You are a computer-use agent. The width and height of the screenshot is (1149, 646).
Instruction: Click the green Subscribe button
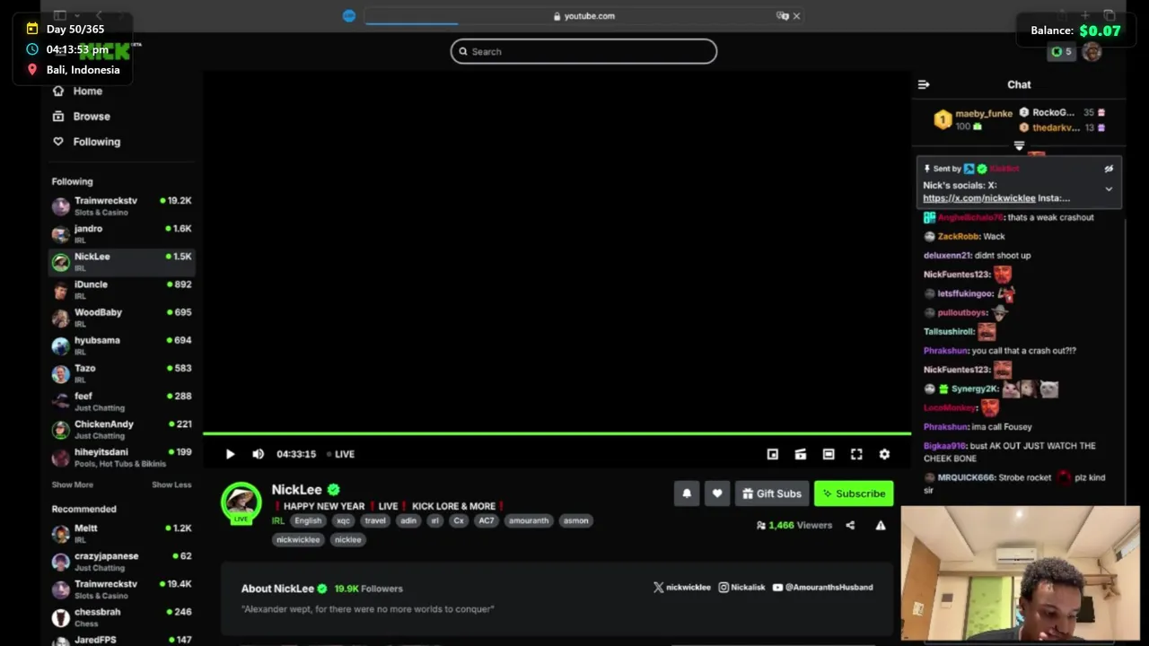(x=854, y=493)
